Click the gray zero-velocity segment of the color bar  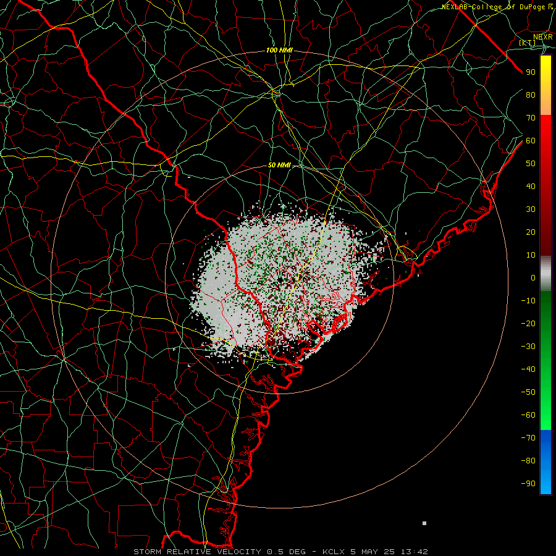tap(545, 274)
